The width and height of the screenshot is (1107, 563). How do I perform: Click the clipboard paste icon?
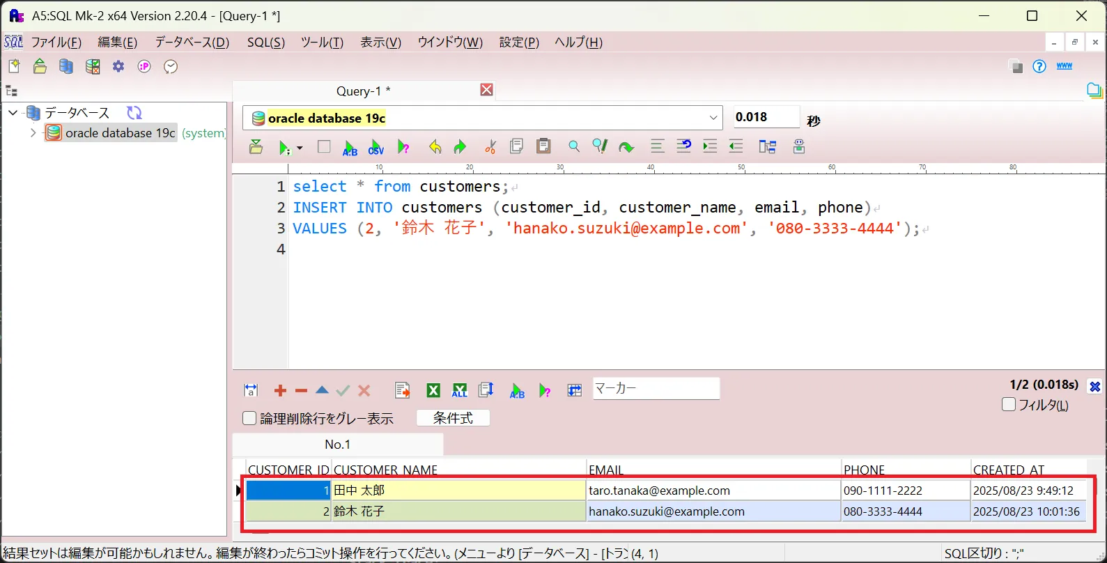(544, 146)
